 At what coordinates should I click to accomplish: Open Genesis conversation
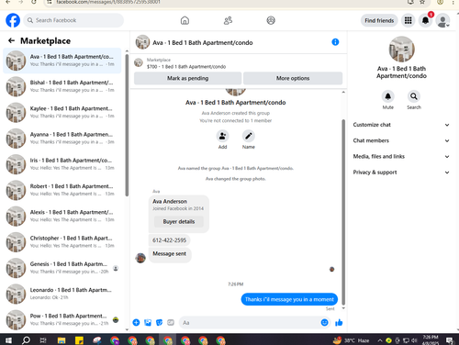pos(62,268)
